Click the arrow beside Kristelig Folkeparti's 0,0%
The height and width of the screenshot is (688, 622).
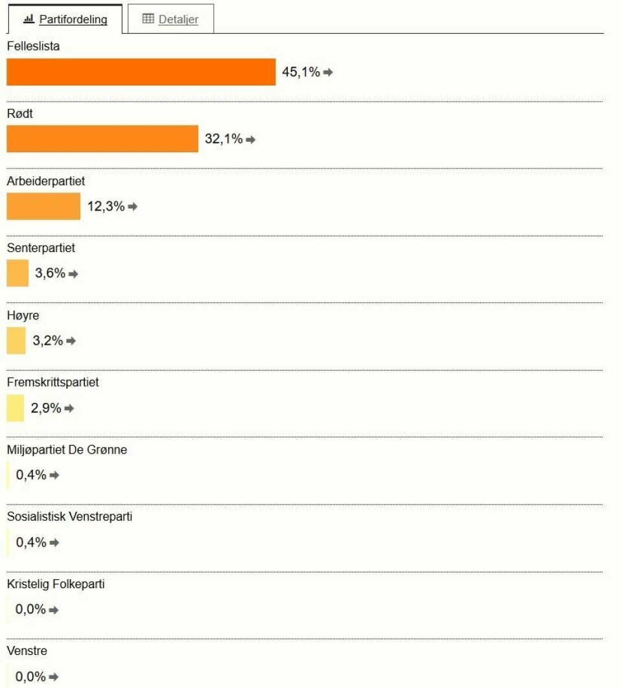[x=54, y=610]
